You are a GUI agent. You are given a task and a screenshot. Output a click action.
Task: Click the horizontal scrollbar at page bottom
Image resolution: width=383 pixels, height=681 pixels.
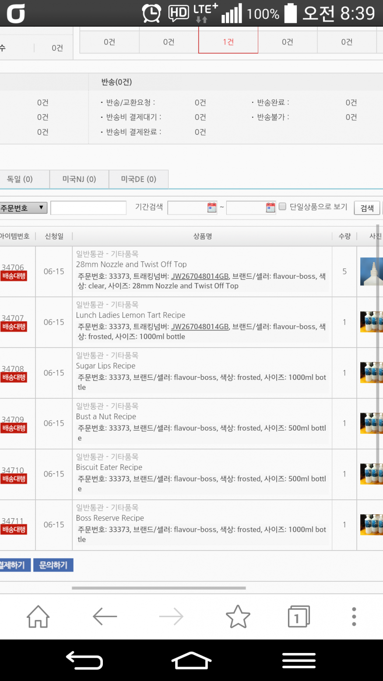(x=158, y=588)
